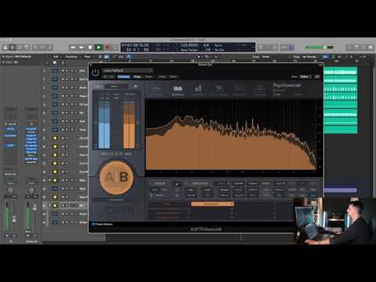This screenshot has width=376, height=282.
Task: Click the Compare button in plugin header
Action: 124,77
